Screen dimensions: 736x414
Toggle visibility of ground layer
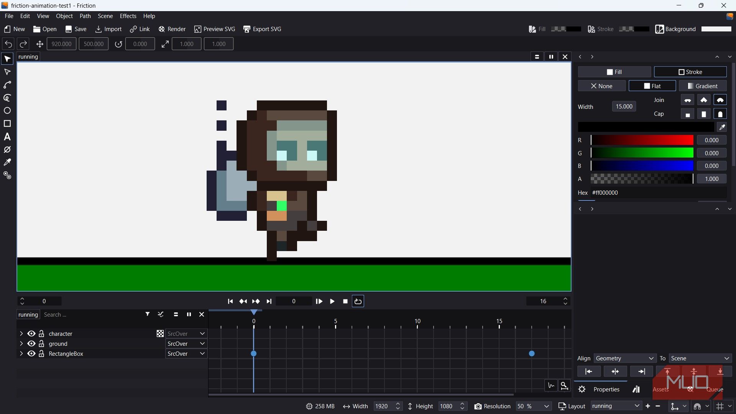pos(31,344)
